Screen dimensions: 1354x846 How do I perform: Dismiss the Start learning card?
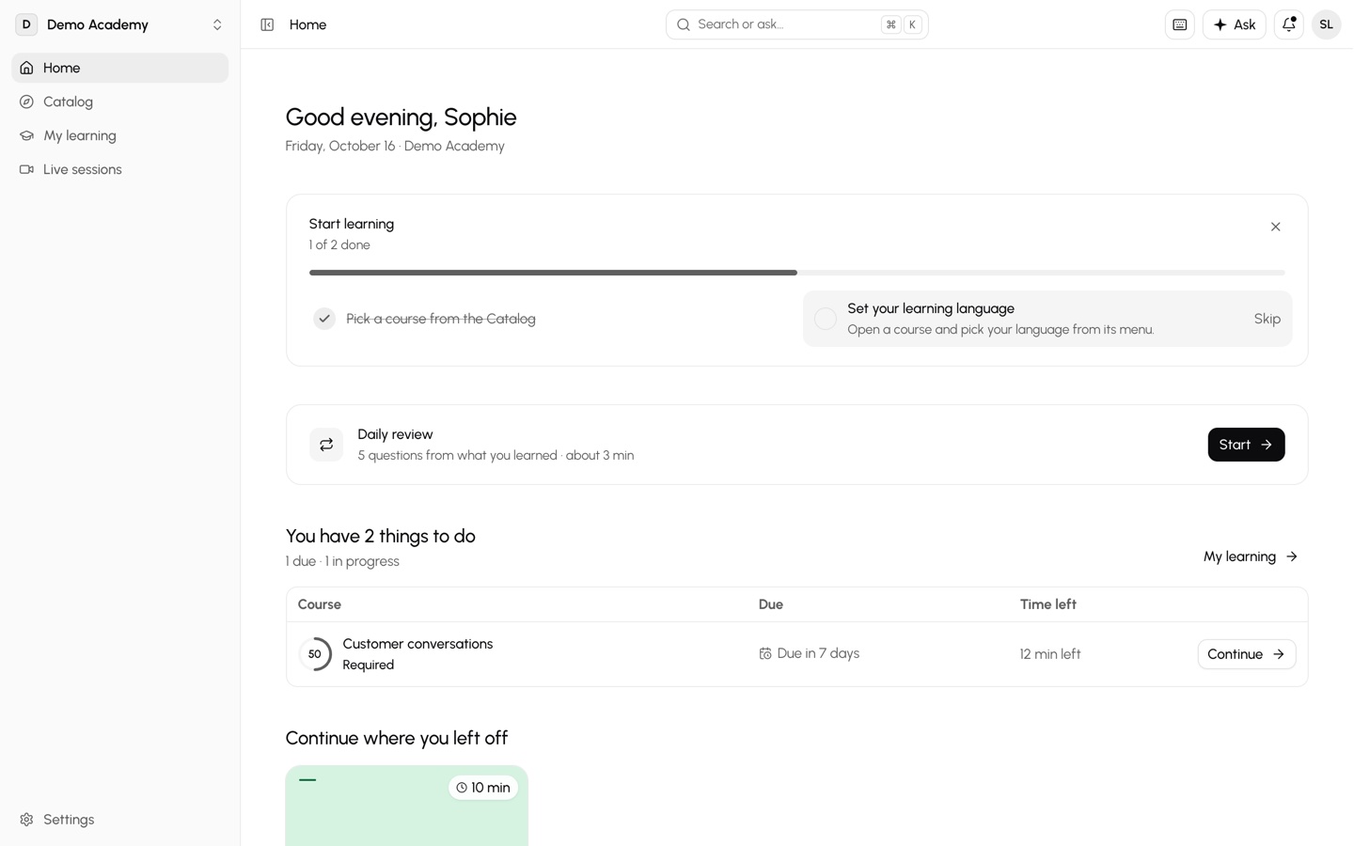coord(1276,227)
